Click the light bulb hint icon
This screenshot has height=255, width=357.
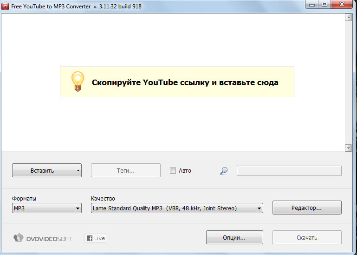pyautogui.click(x=78, y=81)
